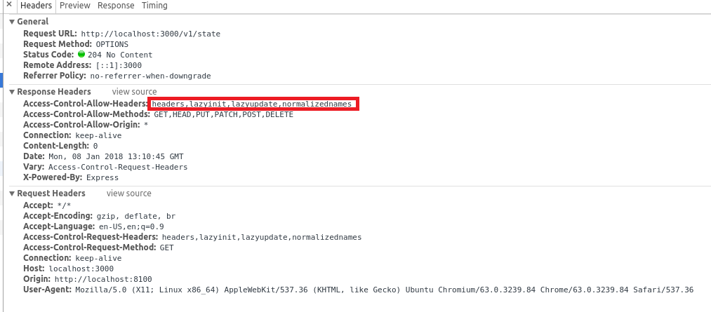
Task: Click the green status code indicator
Action: [81, 55]
